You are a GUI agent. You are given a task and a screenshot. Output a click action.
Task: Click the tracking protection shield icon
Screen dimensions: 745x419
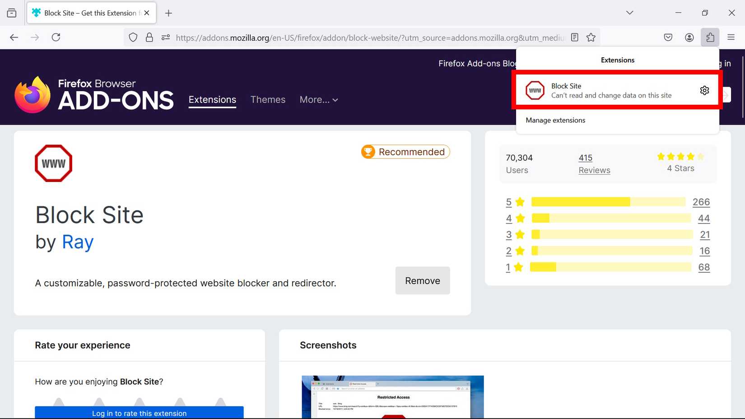click(133, 37)
